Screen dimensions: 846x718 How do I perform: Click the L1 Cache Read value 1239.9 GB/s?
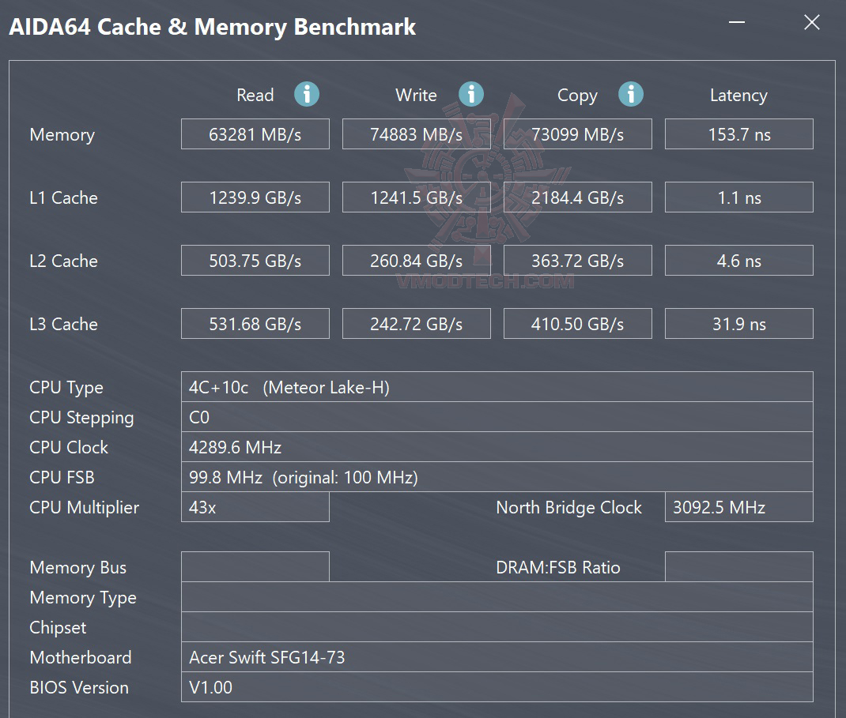coord(255,197)
